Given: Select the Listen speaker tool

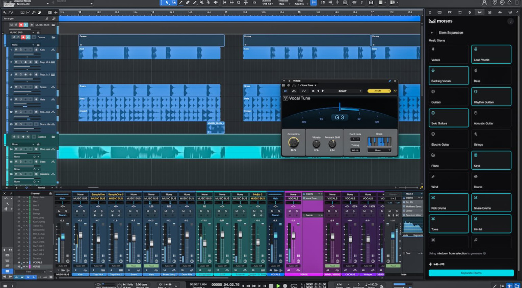Looking at the screenshot, I should pos(216,3).
